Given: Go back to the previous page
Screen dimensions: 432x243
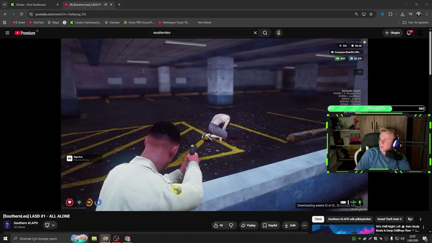Looking at the screenshot, I should coord(5,14).
